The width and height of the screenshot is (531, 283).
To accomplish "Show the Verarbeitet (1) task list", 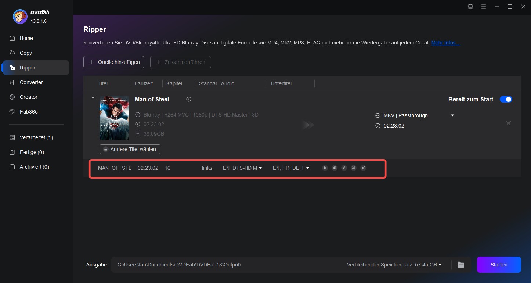I will point(36,137).
